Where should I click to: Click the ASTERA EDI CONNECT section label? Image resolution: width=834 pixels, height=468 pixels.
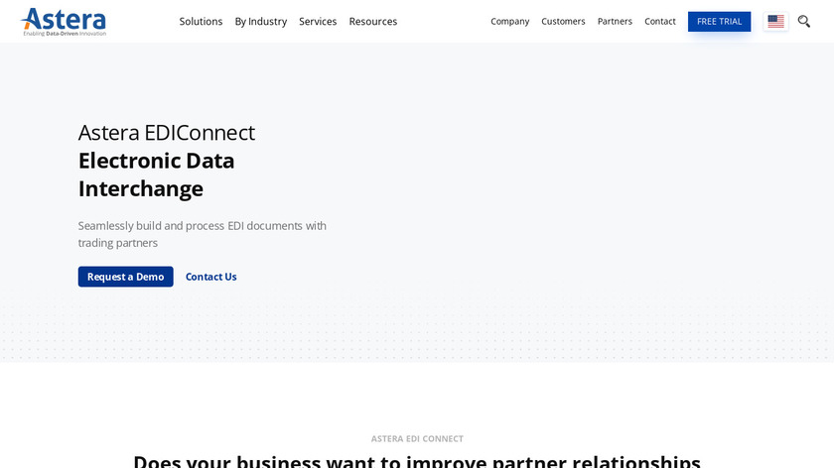pos(417,438)
